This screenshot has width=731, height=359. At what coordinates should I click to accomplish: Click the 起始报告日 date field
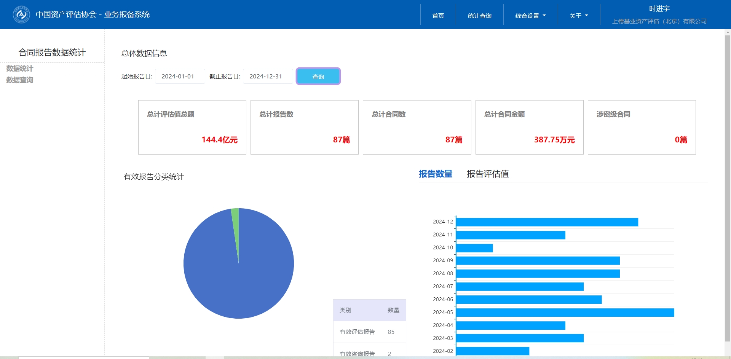tap(180, 77)
